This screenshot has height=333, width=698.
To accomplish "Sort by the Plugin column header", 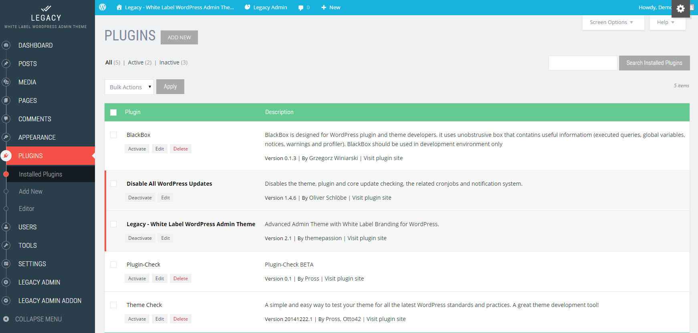I will click(x=133, y=112).
